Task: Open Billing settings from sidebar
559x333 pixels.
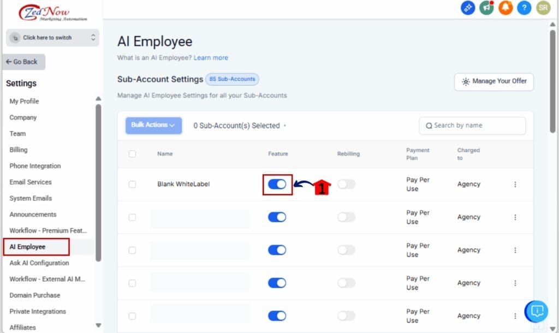Action: (18, 150)
